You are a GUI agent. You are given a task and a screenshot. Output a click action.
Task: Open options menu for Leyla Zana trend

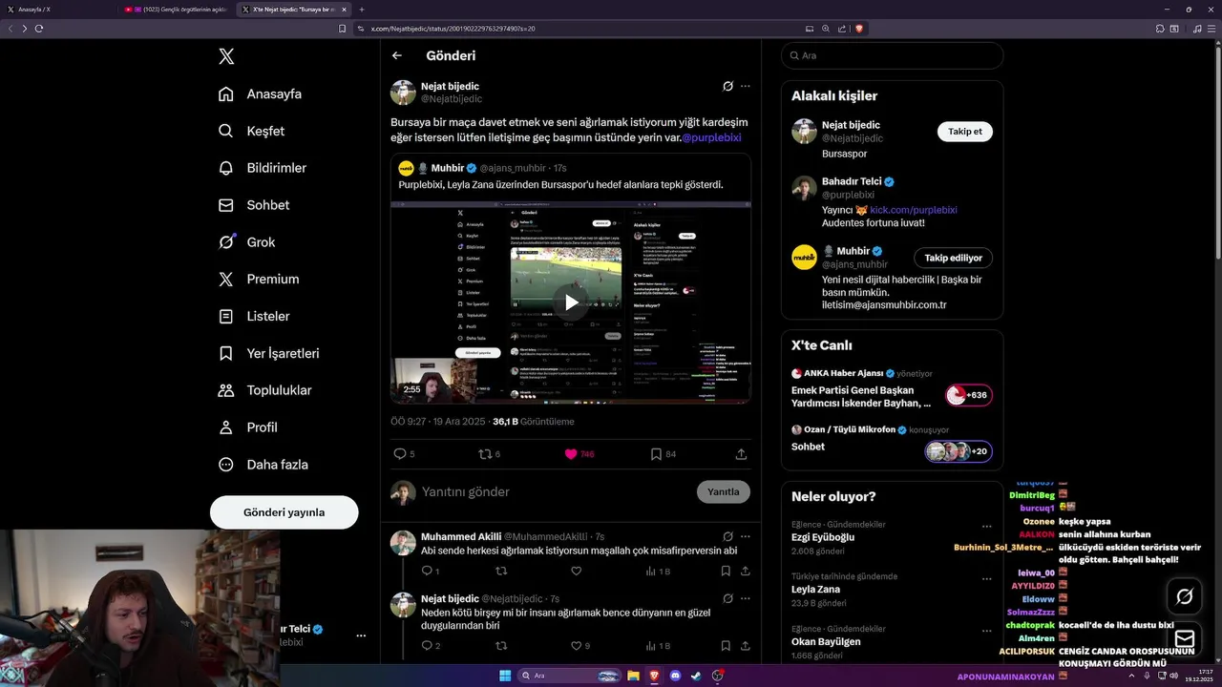point(987,578)
